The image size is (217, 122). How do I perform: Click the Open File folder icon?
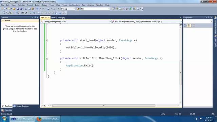(14, 9)
